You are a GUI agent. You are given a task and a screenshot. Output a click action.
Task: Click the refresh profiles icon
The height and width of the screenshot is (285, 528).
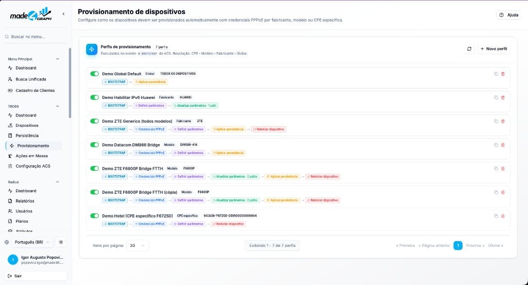click(469, 49)
